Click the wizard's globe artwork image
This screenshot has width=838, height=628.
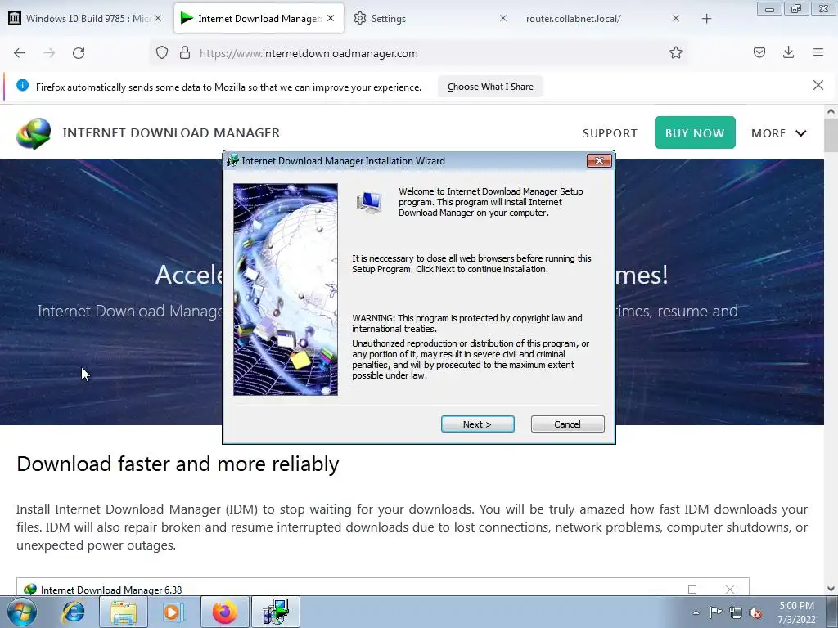click(286, 289)
